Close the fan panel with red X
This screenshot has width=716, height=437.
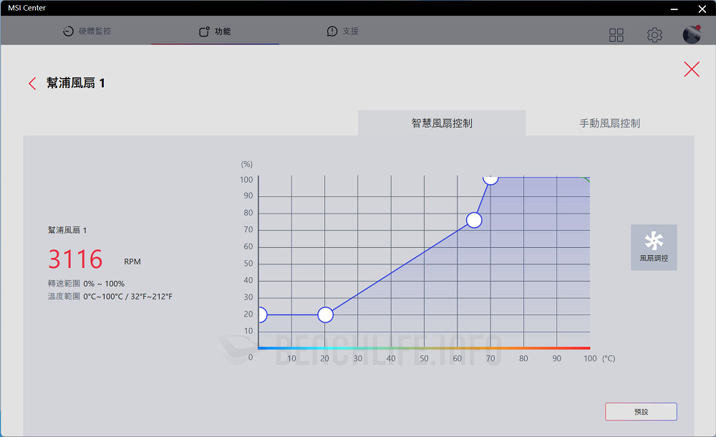691,69
